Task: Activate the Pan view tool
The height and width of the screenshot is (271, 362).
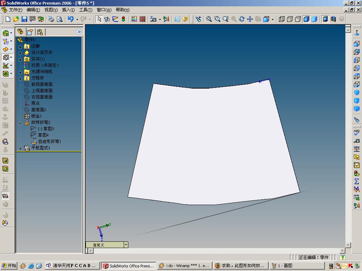Action: point(250,19)
